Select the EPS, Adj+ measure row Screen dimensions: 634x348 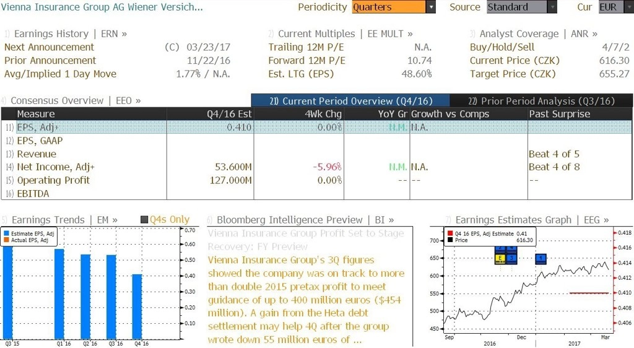click(x=316, y=128)
